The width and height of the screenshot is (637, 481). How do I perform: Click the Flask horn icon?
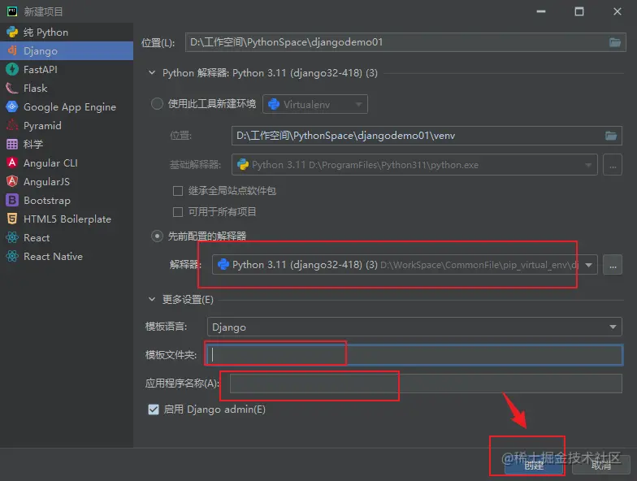(x=12, y=88)
